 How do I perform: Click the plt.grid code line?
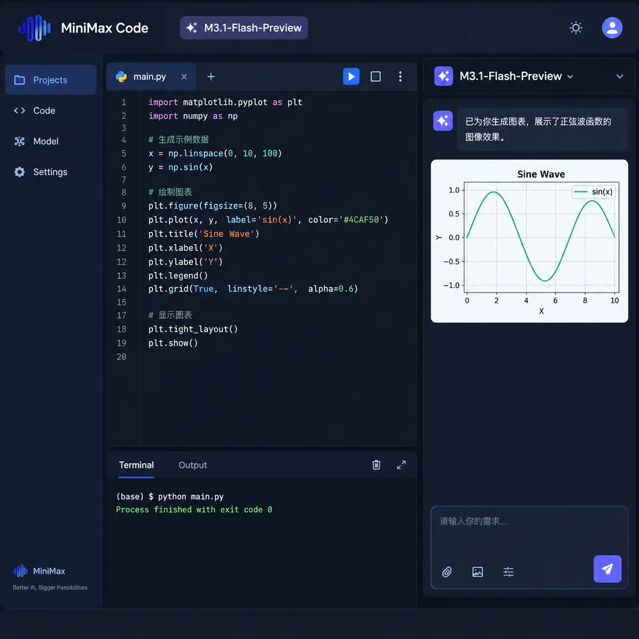click(x=253, y=288)
